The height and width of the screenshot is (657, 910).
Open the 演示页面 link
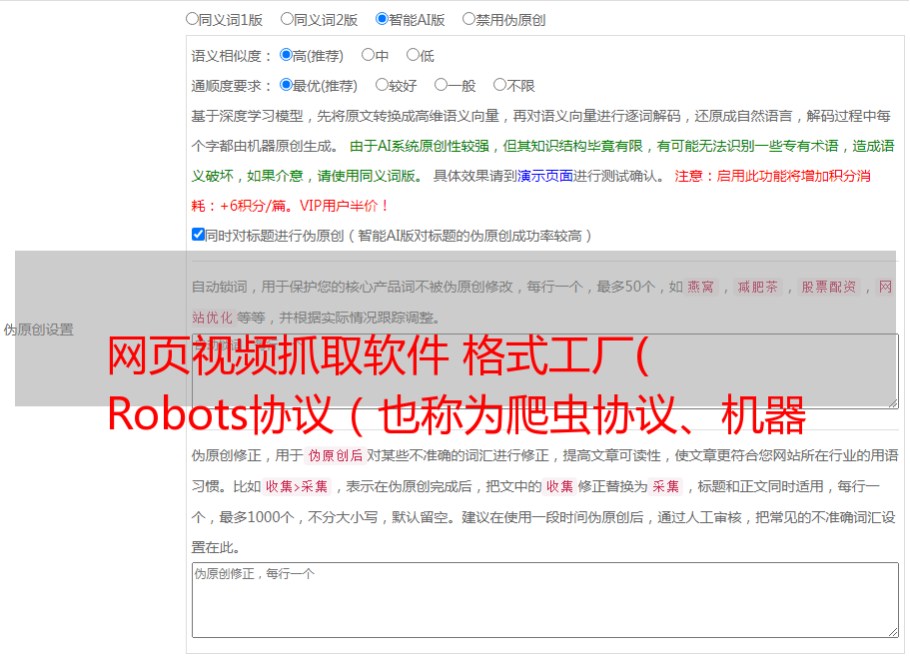544,176
